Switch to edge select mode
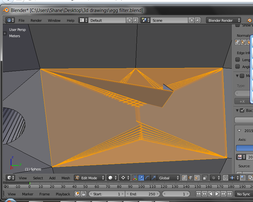 (191, 178)
